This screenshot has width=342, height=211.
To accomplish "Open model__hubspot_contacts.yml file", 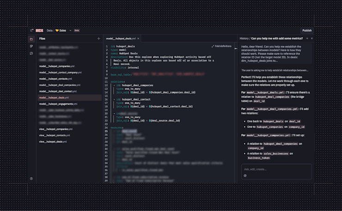I will point(55,79).
